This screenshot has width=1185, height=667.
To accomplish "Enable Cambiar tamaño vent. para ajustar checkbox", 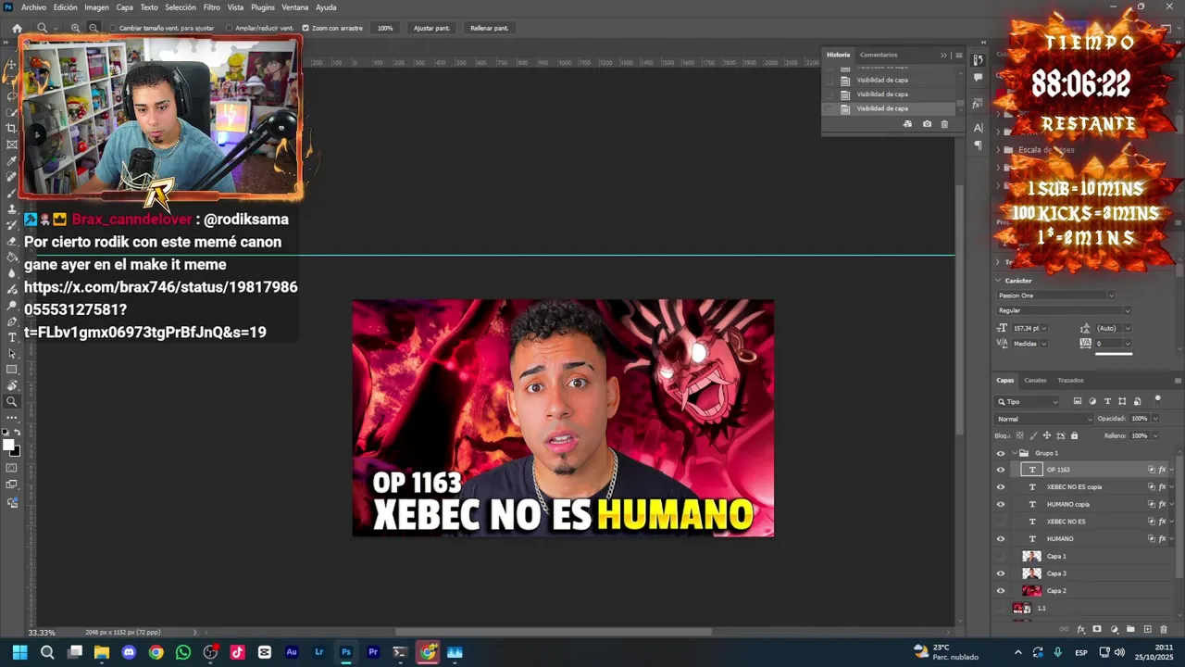I will coord(113,28).
